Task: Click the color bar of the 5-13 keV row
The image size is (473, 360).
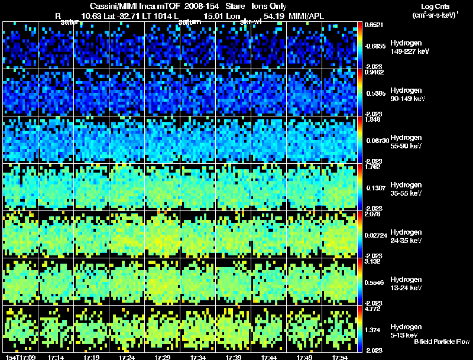Action: point(359,329)
